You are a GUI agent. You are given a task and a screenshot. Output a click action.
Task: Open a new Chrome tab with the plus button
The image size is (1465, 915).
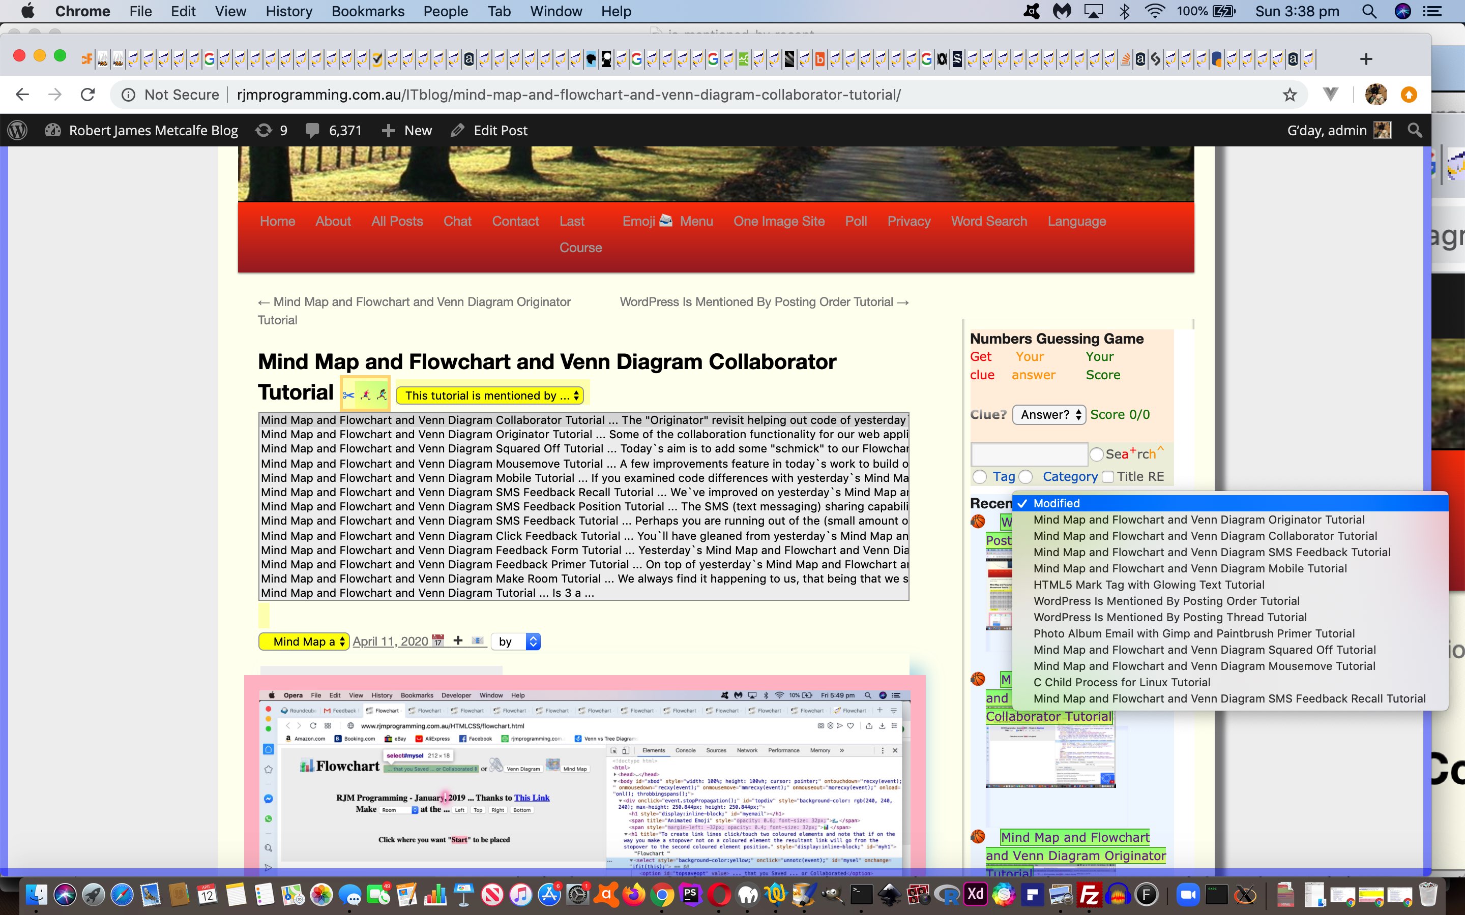coord(1366,58)
